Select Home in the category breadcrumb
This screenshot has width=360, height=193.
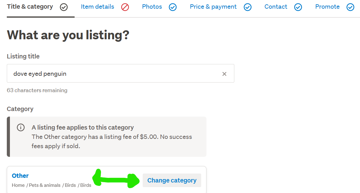pos(18,185)
